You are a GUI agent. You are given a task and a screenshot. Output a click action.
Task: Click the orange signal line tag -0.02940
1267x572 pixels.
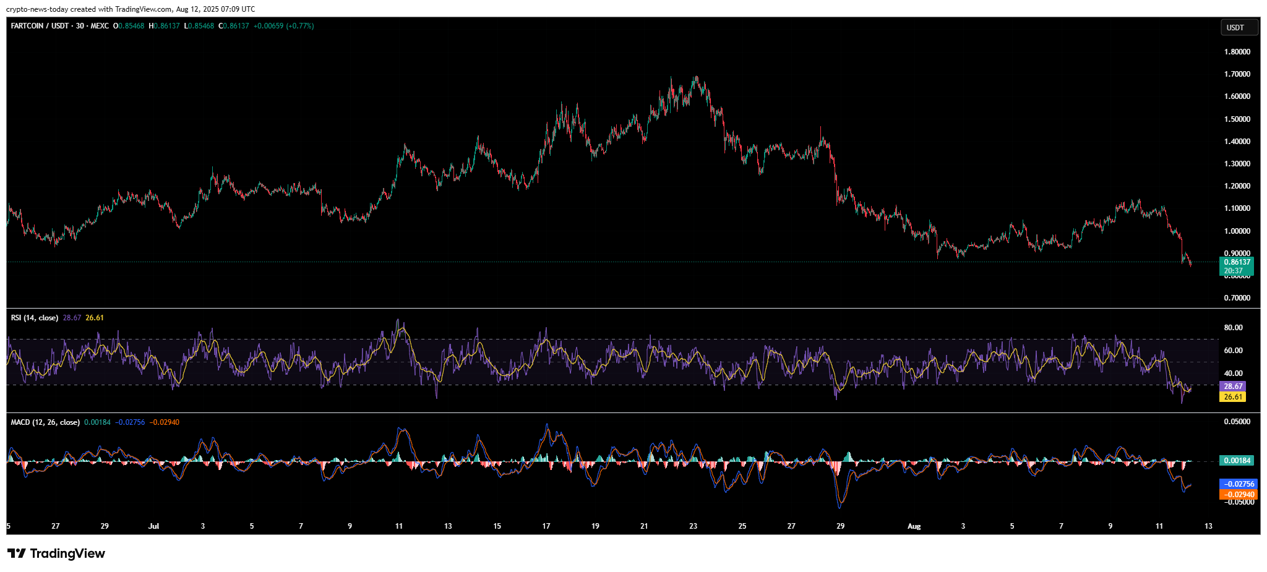point(1238,495)
